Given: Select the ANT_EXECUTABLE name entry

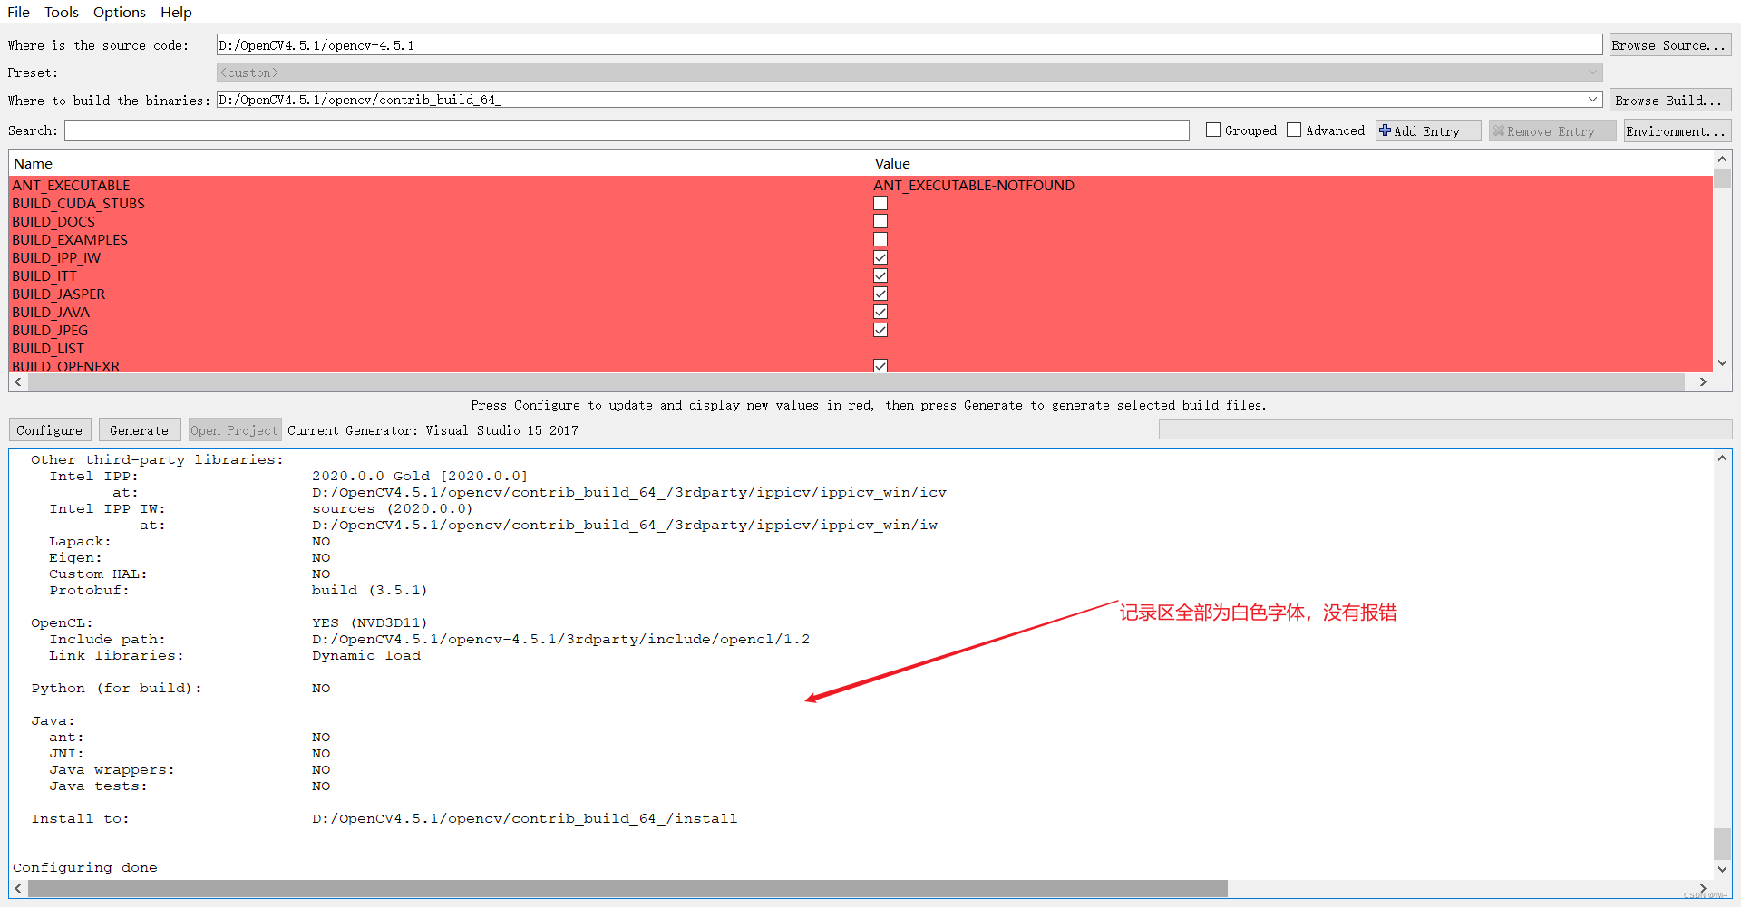Looking at the screenshot, I should tap(71, 185).
